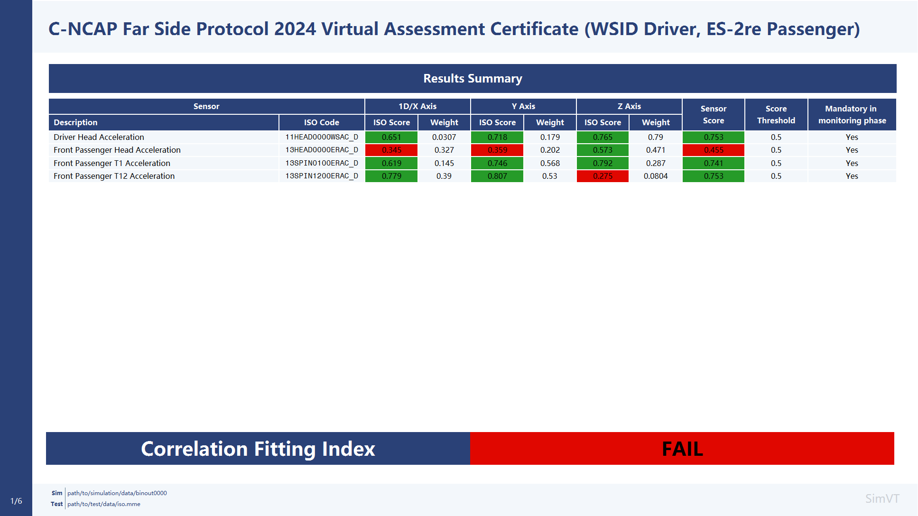The width and height of the screenshot is (918, 516).
Task: Click the Correlation Fitting Index label
Action: (x=258, y=449)
